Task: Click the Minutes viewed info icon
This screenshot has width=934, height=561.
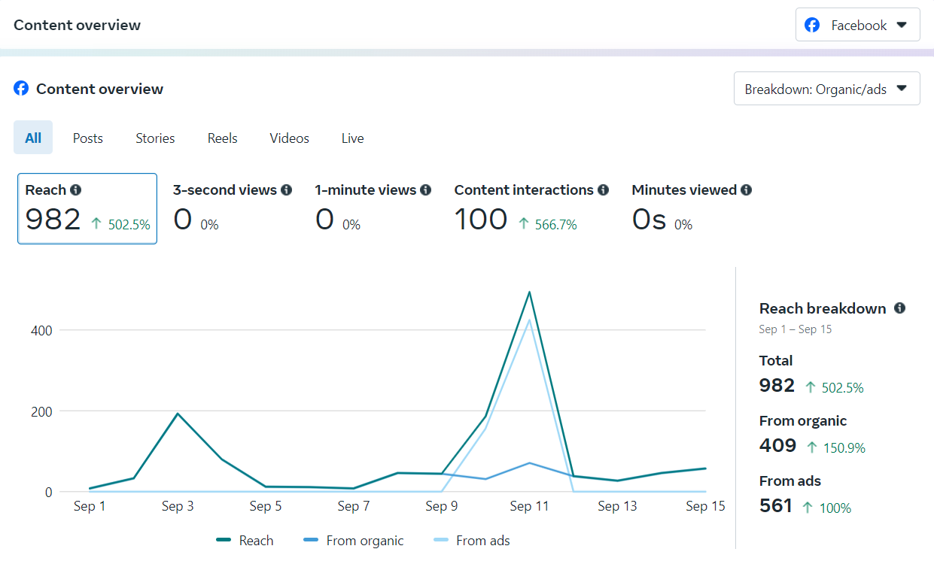Action: pyautogui.click(x=746, y=190)
